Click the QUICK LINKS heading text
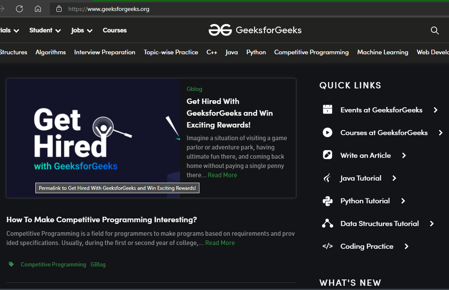The image size is (449, 290). pos(350,85)
